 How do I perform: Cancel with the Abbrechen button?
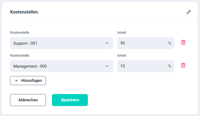click(28, 100)
